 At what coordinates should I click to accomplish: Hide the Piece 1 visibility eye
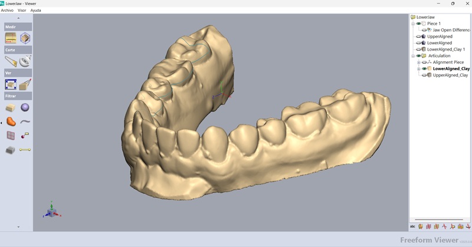click(x=419, y=24)
